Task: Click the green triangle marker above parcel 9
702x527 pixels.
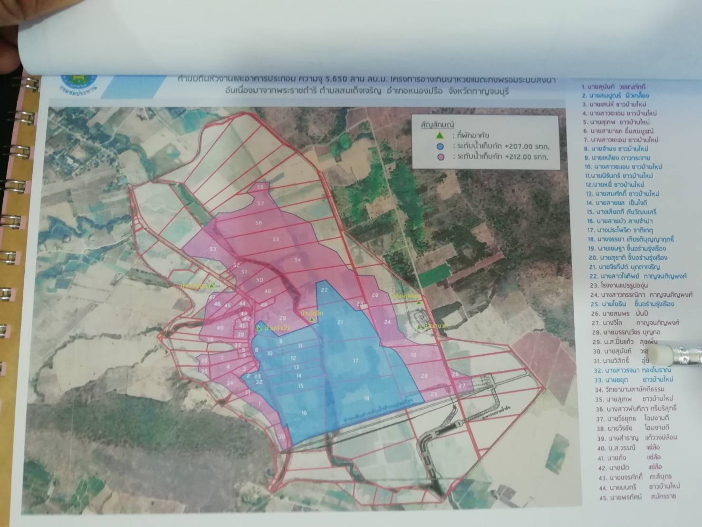Action: point(259,328)
